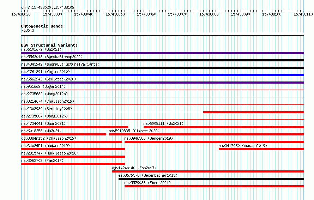Open nsv4343949 (gnomADStructuralVariants) entry
The height and width of the screenshot is (200, 314).
(x=60, y=64)
